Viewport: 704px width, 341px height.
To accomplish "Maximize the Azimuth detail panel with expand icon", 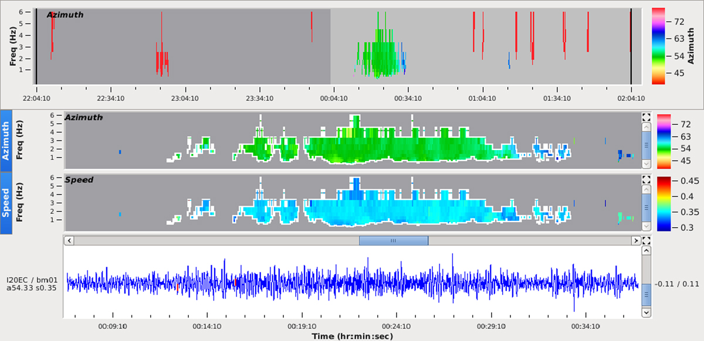I will coord(647,117).
